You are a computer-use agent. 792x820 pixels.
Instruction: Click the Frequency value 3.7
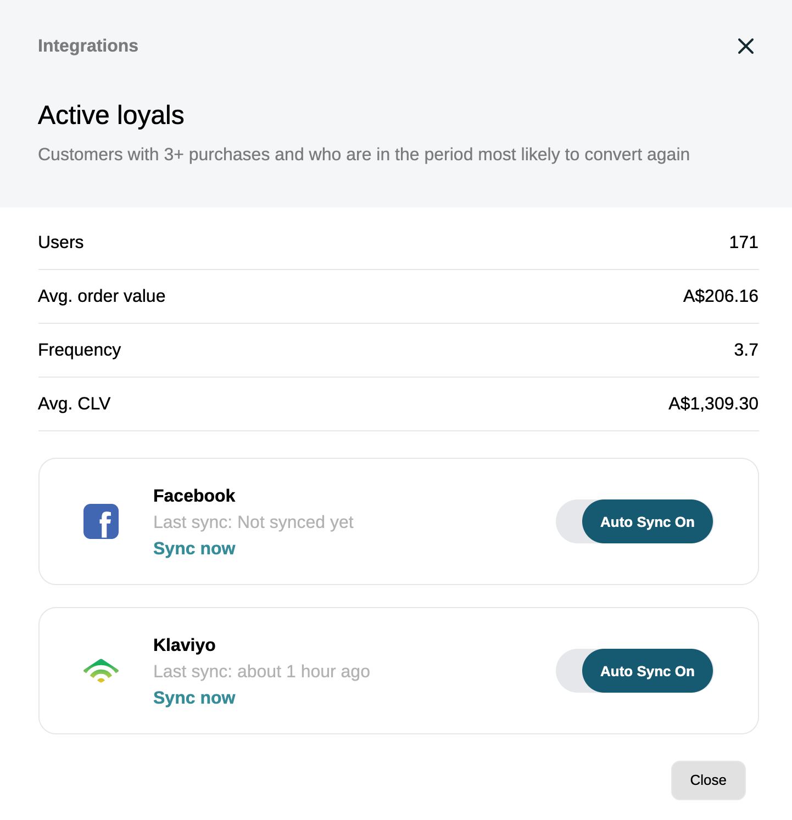pyautogui.click(x=746, y=350)
